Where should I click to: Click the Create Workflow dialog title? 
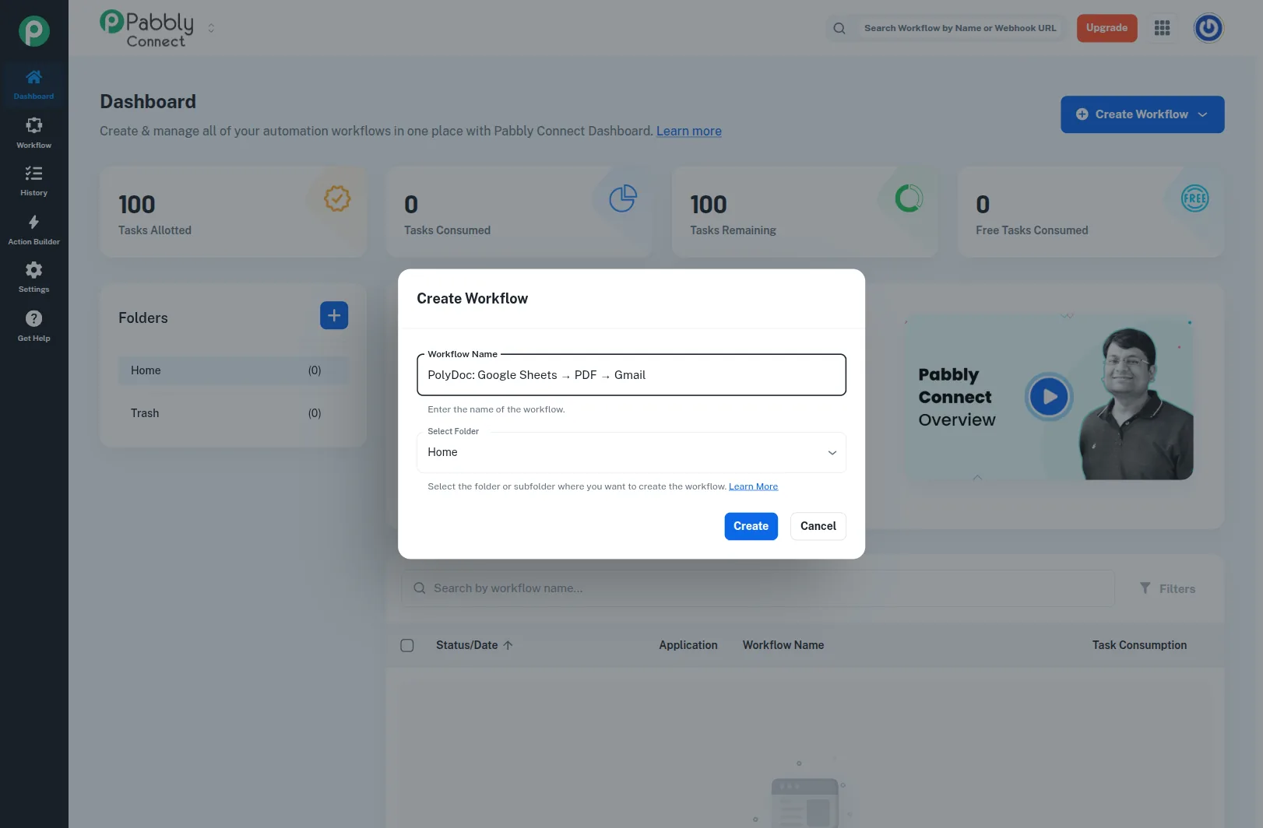coord(472,299)
